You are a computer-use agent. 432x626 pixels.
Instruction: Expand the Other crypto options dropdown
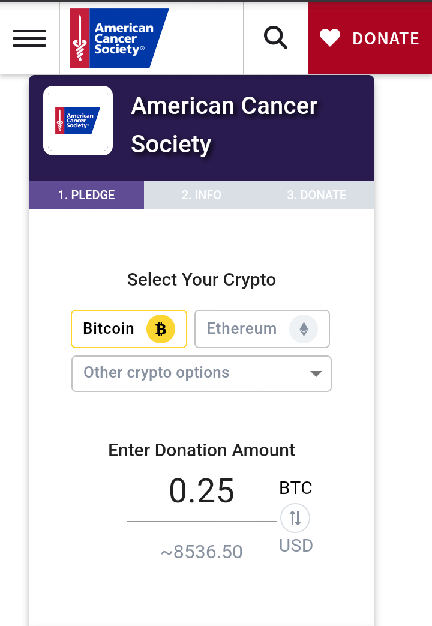202,374
